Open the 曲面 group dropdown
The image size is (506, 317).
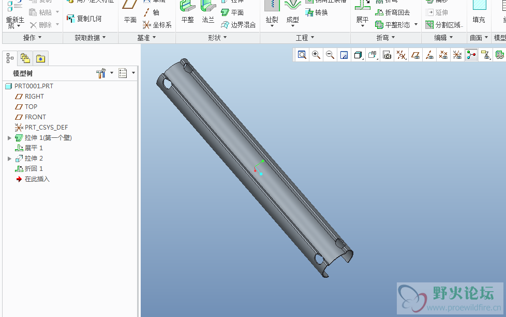click(479, 38)
